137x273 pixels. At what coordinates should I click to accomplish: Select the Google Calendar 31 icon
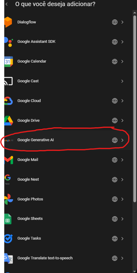(x=9, y=61)
